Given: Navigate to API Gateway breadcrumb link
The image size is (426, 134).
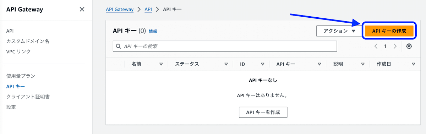Looking at the screenshot, I should [x=120, y=9].
